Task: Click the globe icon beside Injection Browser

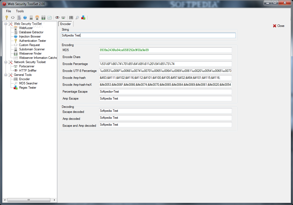Action: click(16, 36)
